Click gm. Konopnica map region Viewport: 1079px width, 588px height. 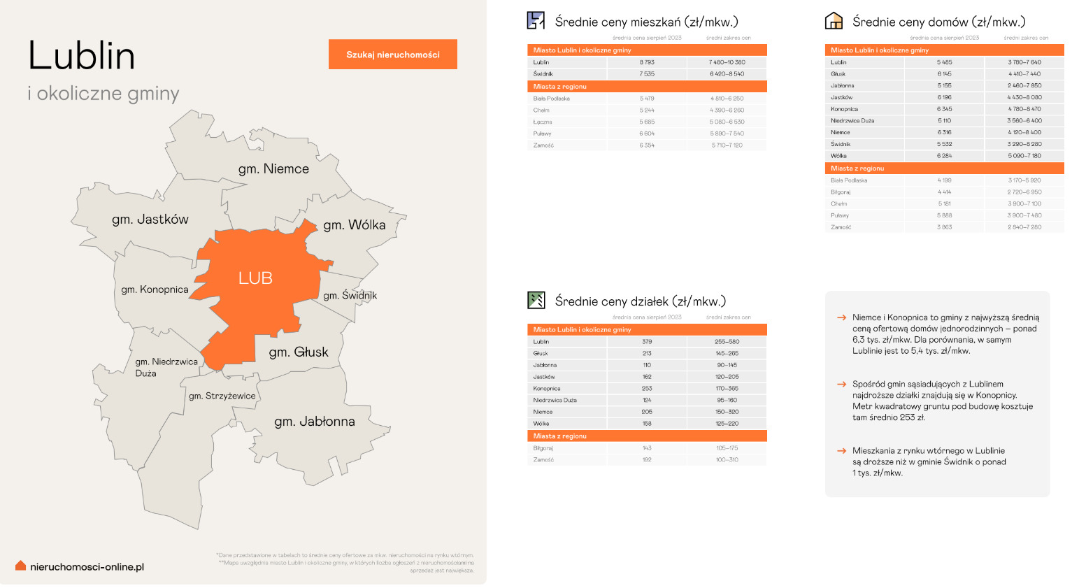155,289
